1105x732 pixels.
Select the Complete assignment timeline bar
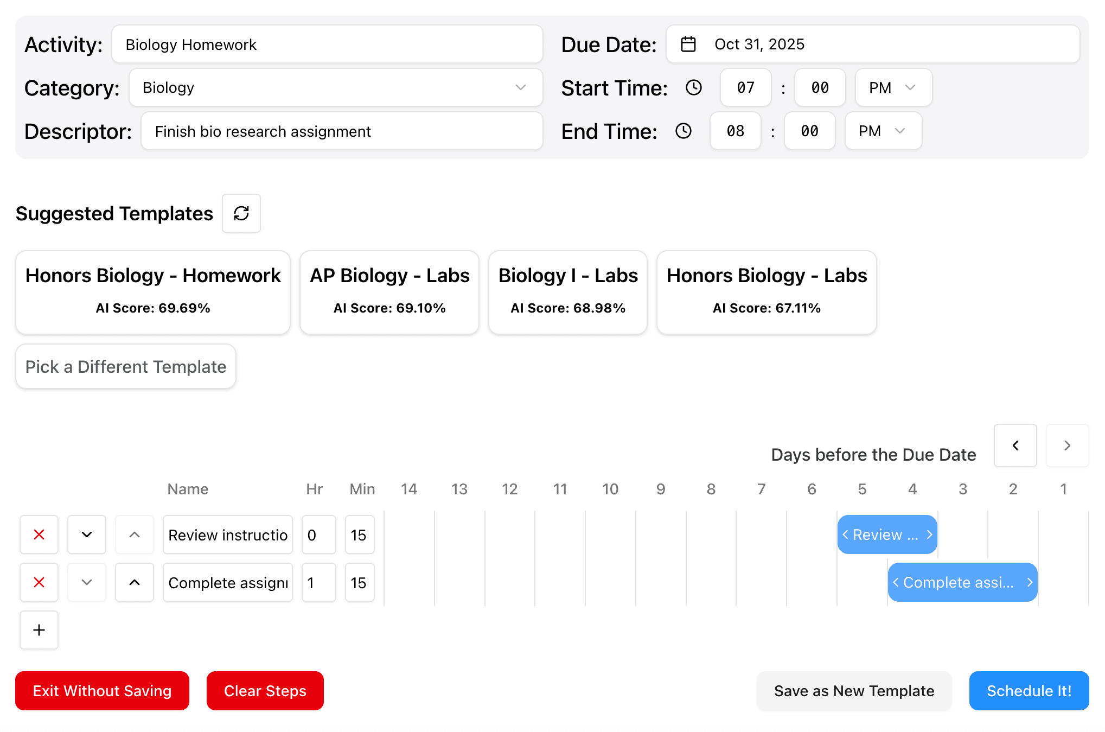962,582
